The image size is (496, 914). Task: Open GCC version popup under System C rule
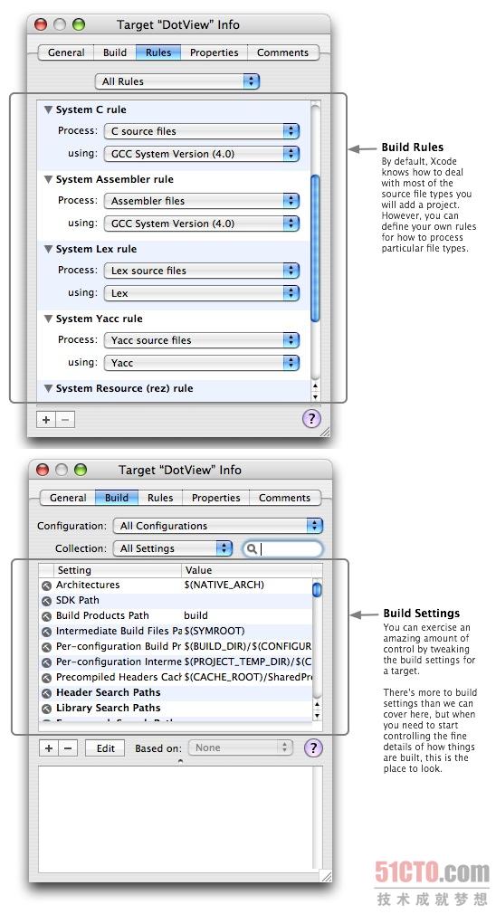(202, 154)
